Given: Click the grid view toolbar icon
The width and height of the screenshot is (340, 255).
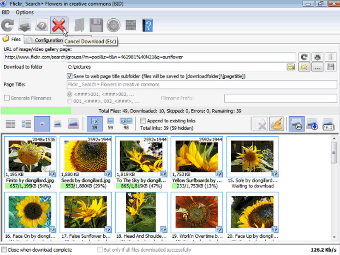Looking at the screenshot, I should [x=131, y=25].
